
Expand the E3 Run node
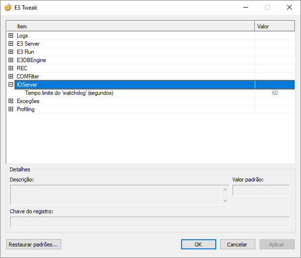[x=11, y=52]
